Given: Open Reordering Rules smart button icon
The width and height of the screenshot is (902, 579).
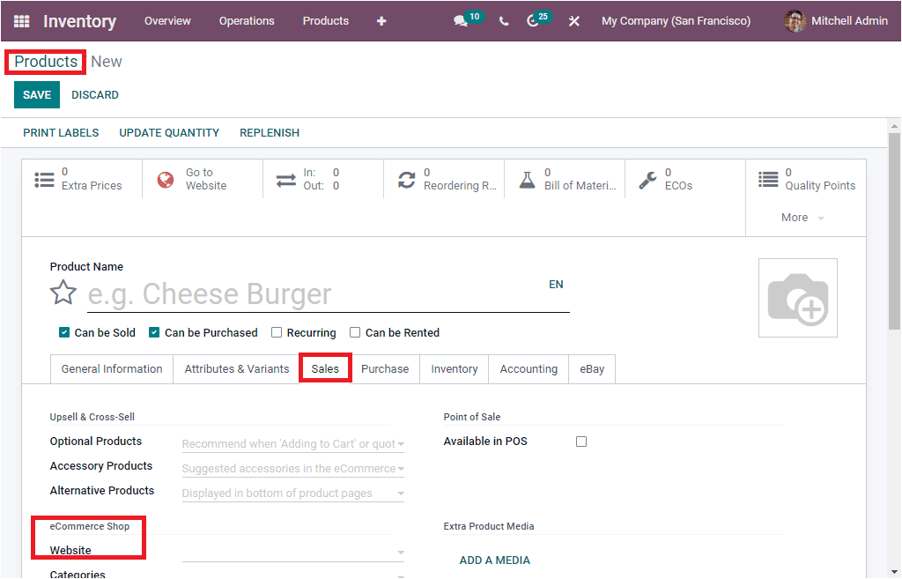Looking at the screenshot, I should tap(405, 179).
